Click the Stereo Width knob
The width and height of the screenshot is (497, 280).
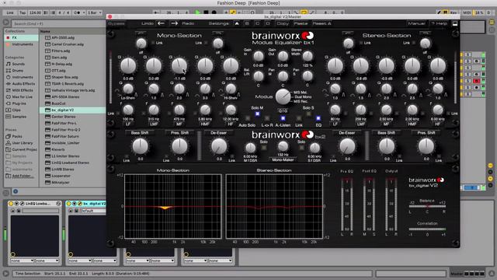click(x=308, y=56)
